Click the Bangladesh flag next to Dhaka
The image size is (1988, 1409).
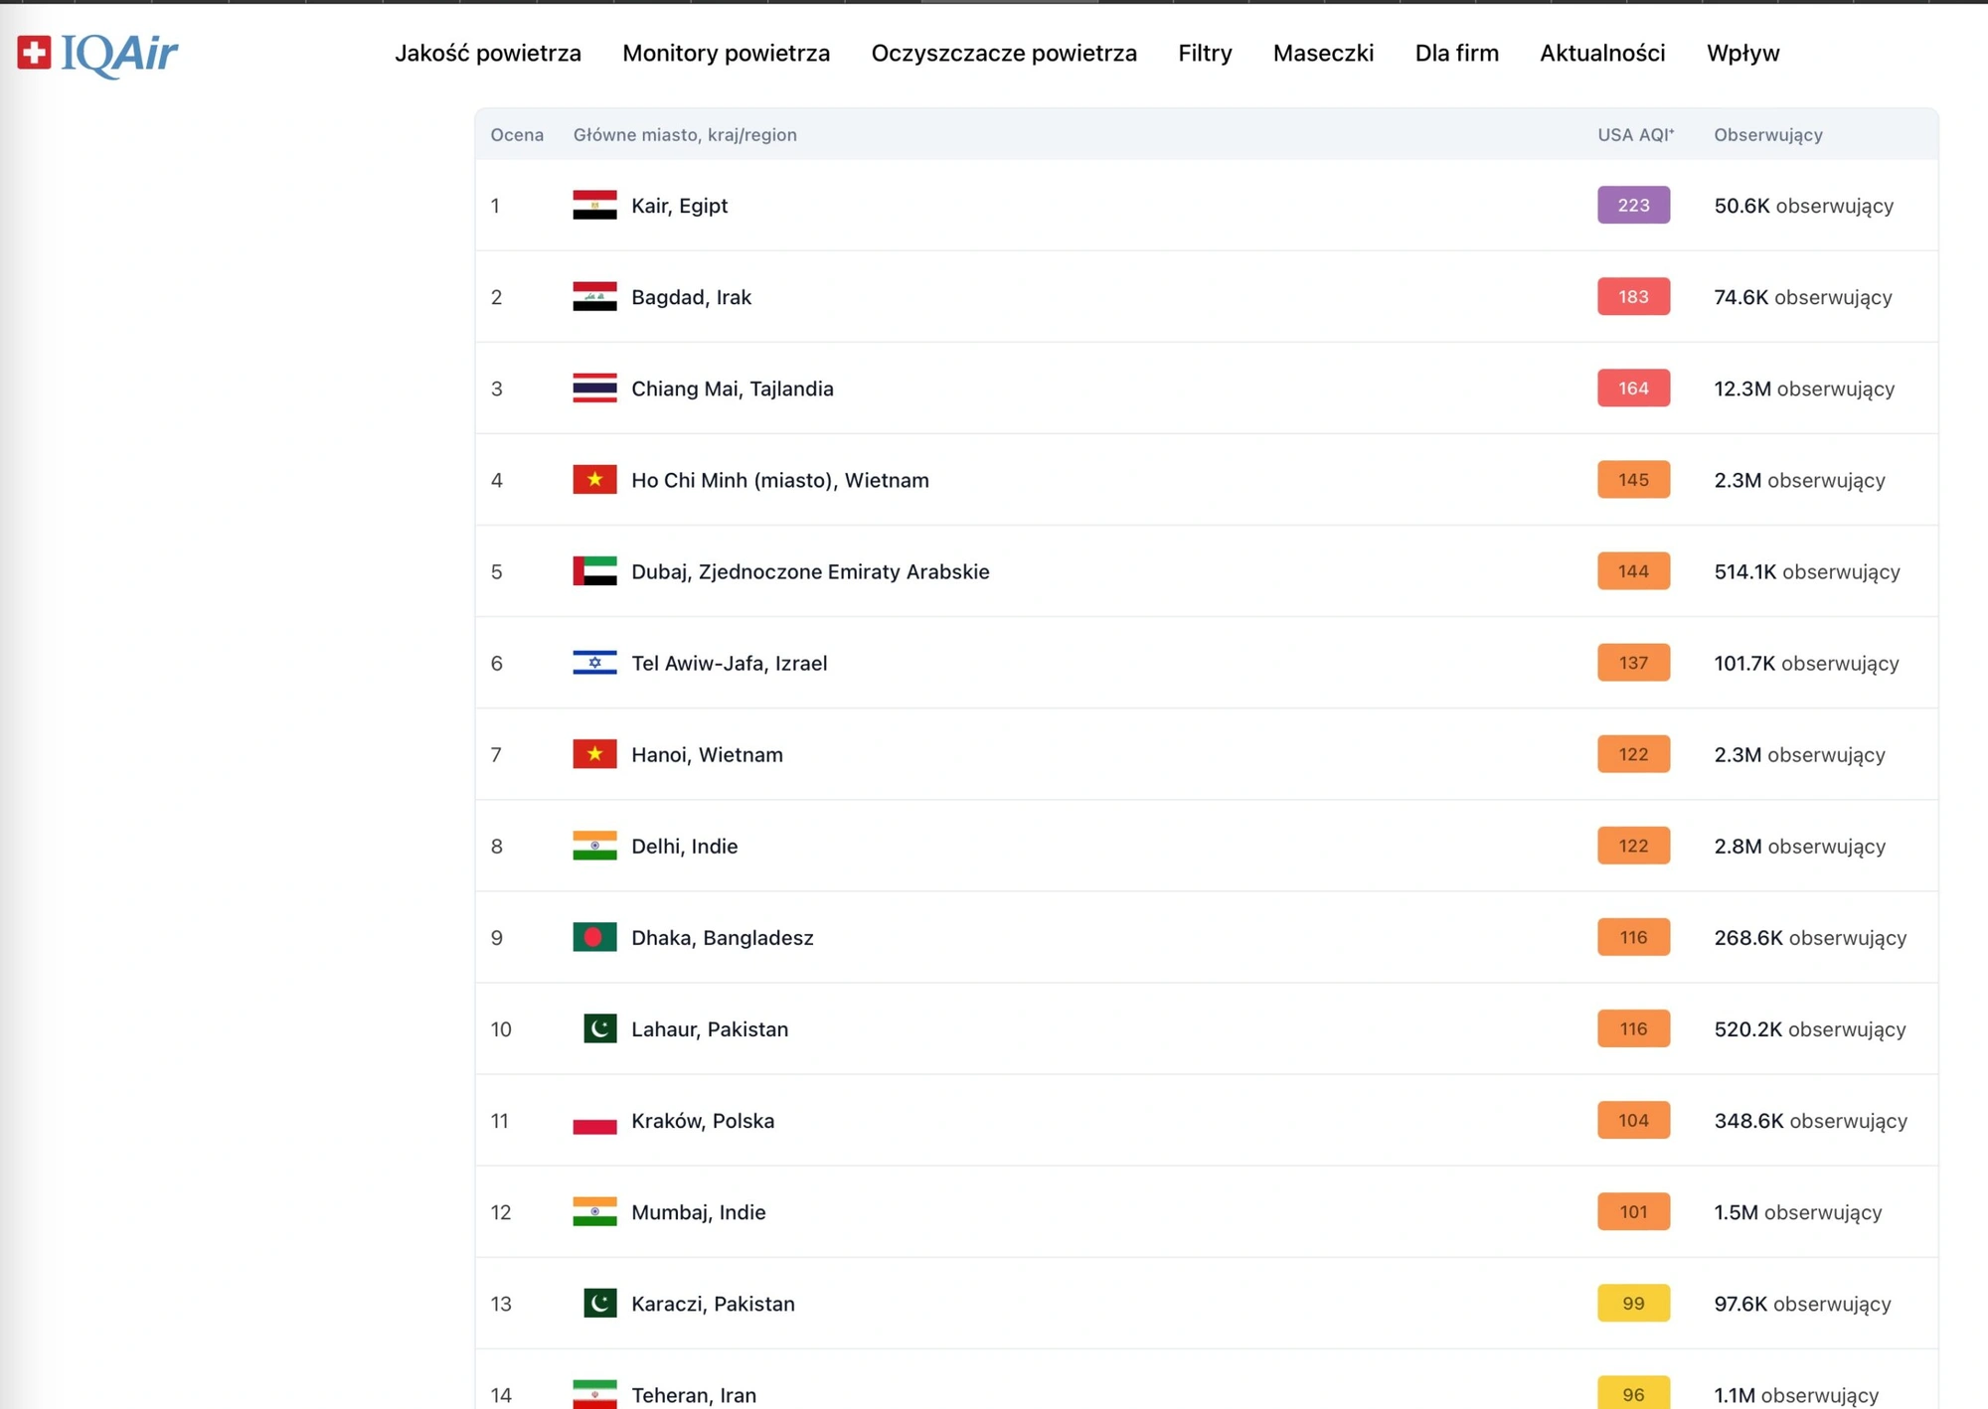coord(594,937)
